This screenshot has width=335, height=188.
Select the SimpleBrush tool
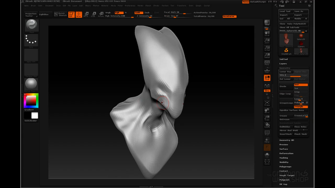tap(286, 51)
